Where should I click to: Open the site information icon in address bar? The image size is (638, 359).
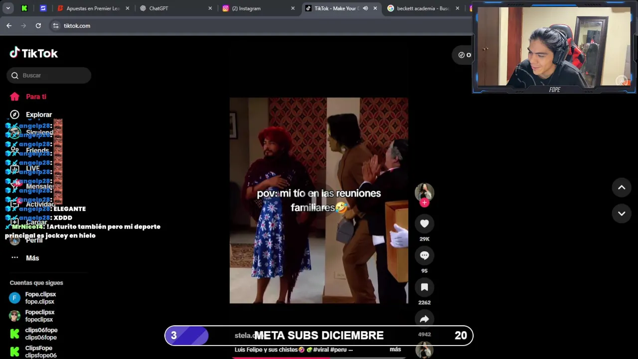coord(55,25)
